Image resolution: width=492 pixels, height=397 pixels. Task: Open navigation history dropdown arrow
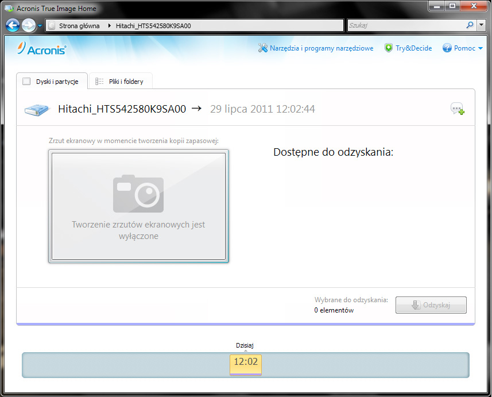tap(40, 26)
